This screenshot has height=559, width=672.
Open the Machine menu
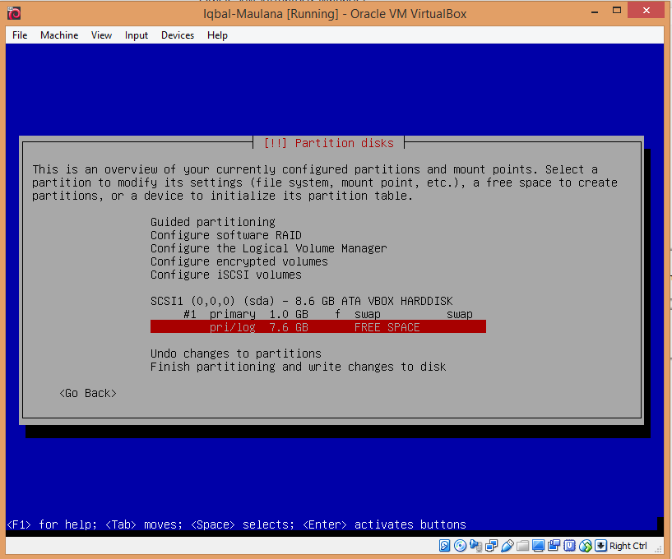(x=59, y=35)
